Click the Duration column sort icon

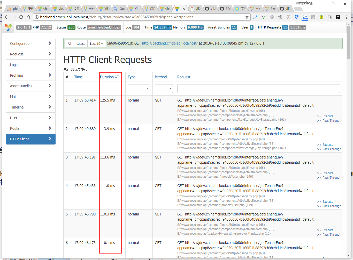coord(117,77)
